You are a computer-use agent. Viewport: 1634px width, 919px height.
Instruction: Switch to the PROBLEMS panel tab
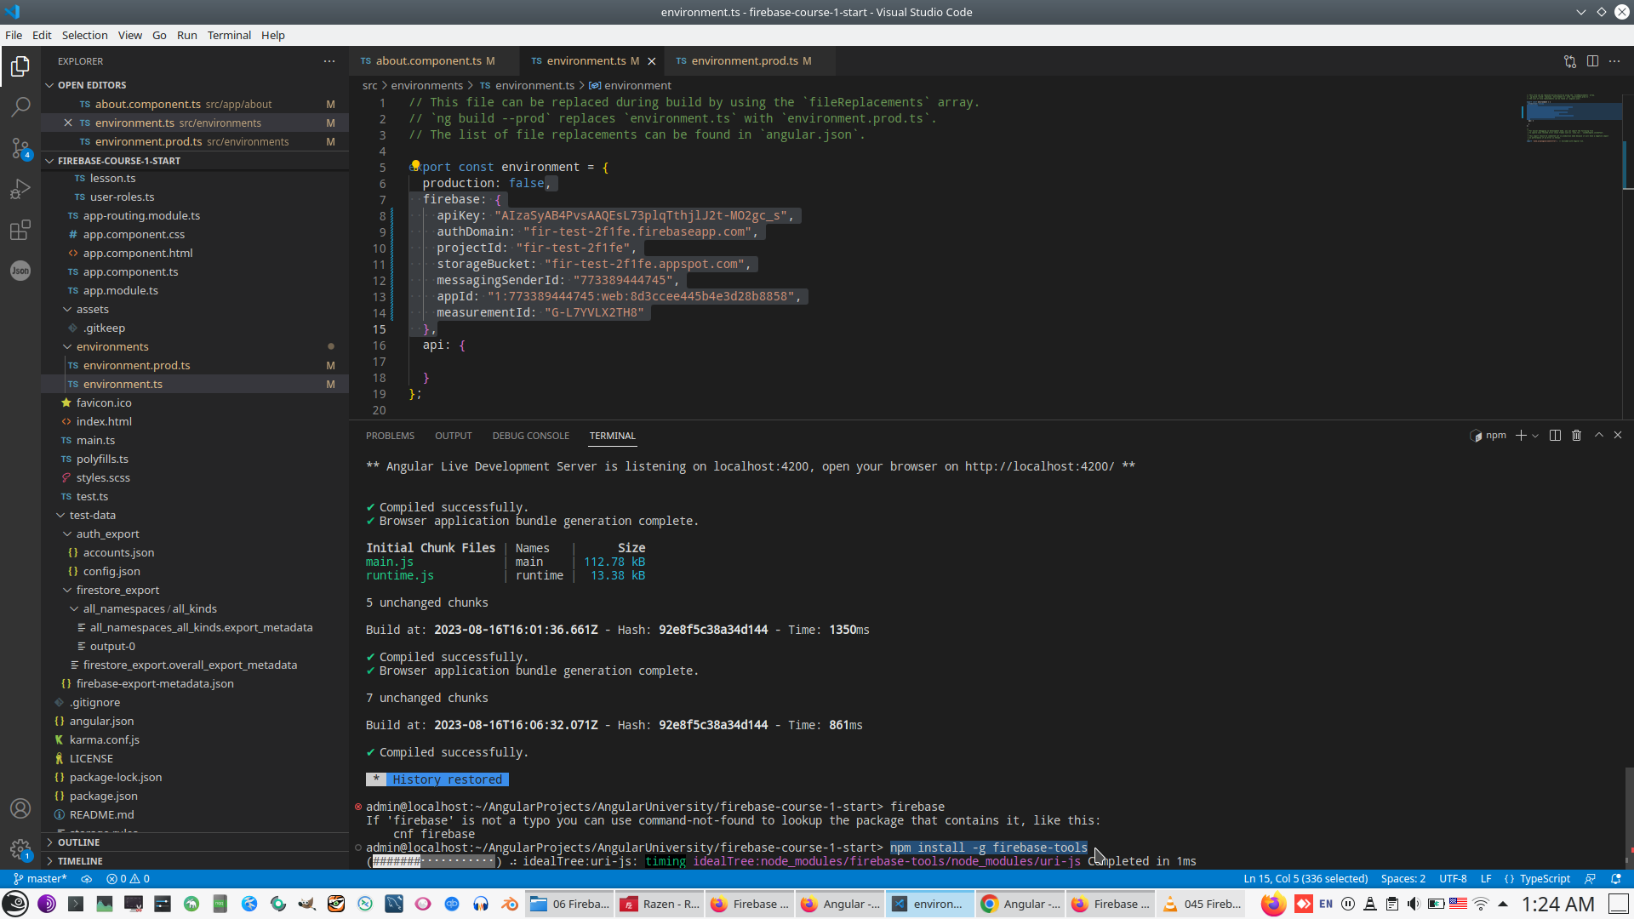390,436
